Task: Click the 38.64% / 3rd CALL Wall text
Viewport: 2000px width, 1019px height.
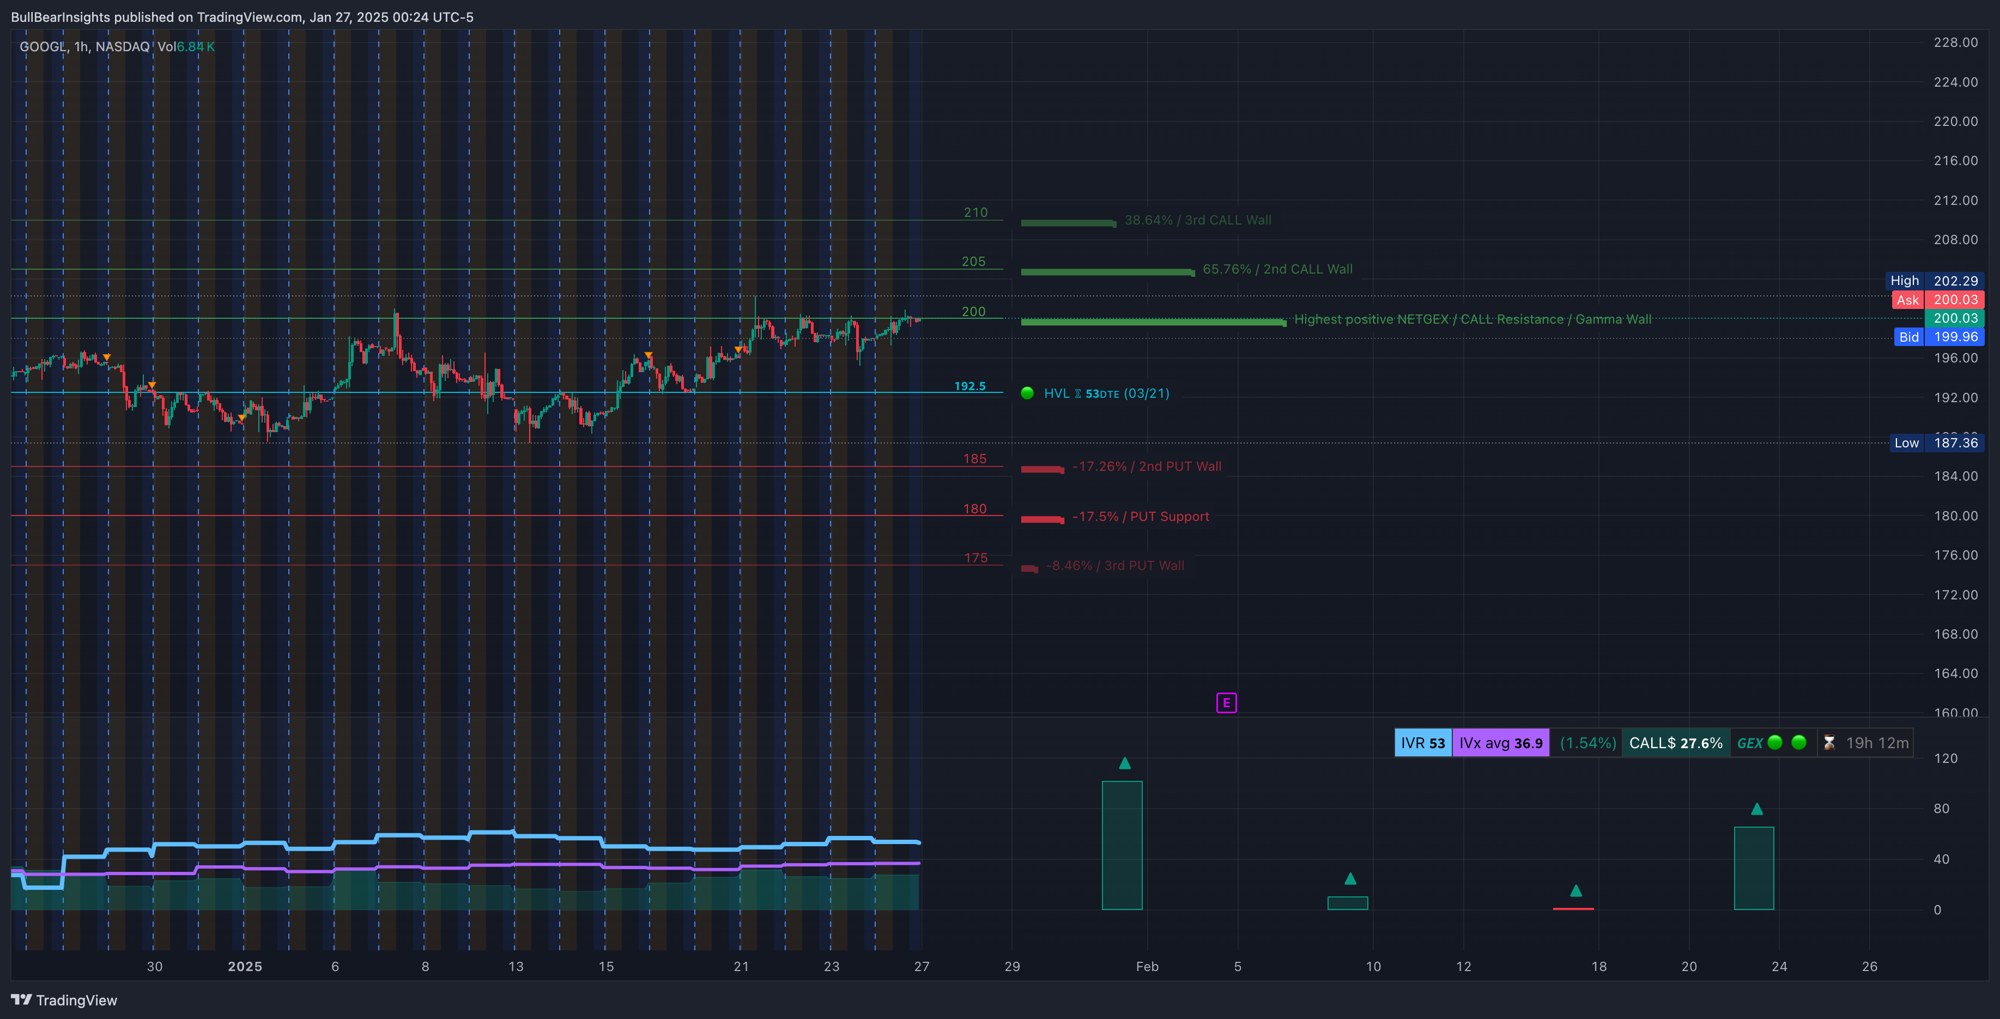Action: point(1197,220)
